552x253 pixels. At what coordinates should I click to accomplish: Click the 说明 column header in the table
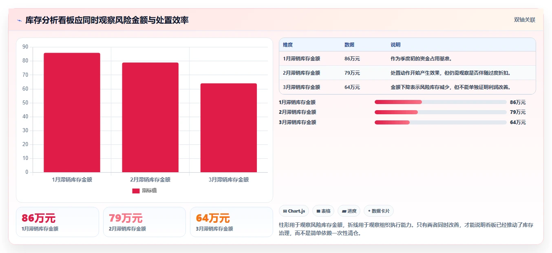click(x=395, y=45)
